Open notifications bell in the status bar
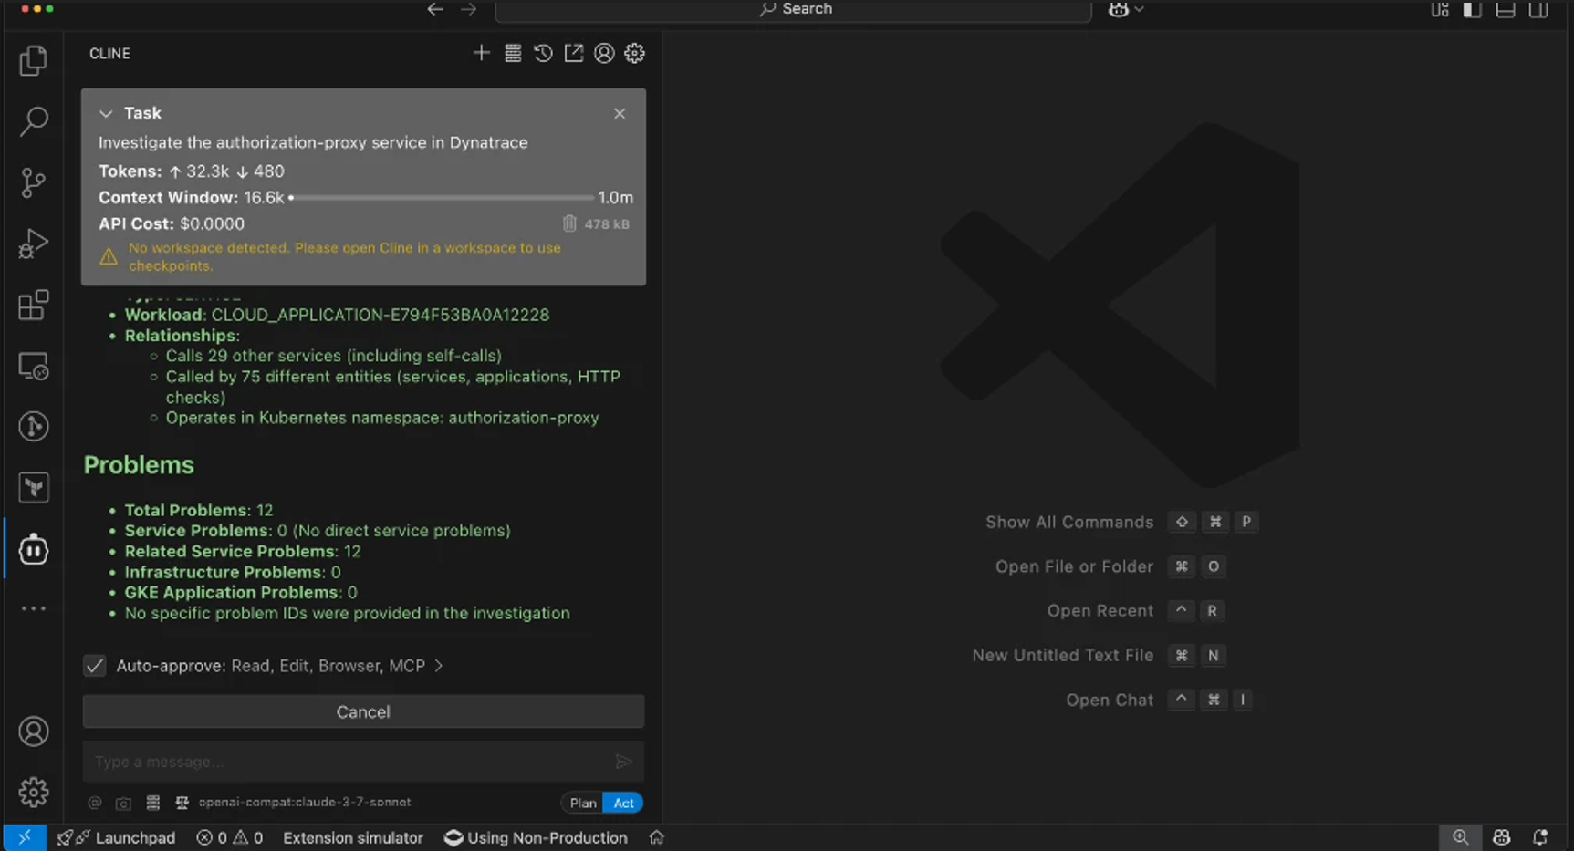The image size is (1574, 851). [1540, 837]
